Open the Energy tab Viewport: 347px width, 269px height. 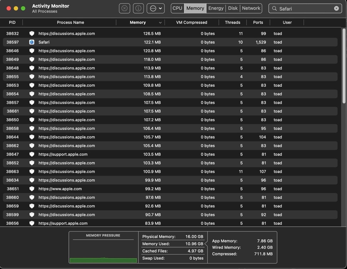pyautogui.click(x=216, y=8)
